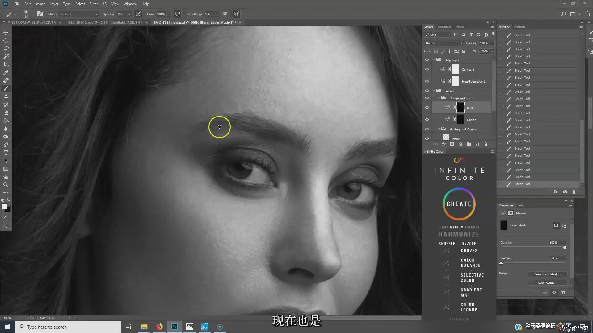Switch to the Channels tab

(444, 27)
